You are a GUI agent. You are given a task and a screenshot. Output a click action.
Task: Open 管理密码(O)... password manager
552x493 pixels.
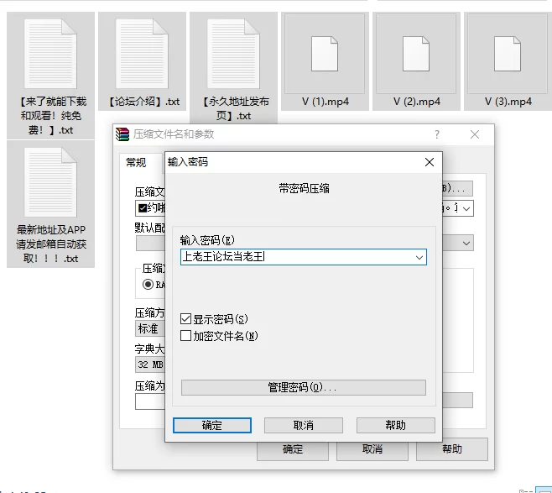[x=304, y=388]
